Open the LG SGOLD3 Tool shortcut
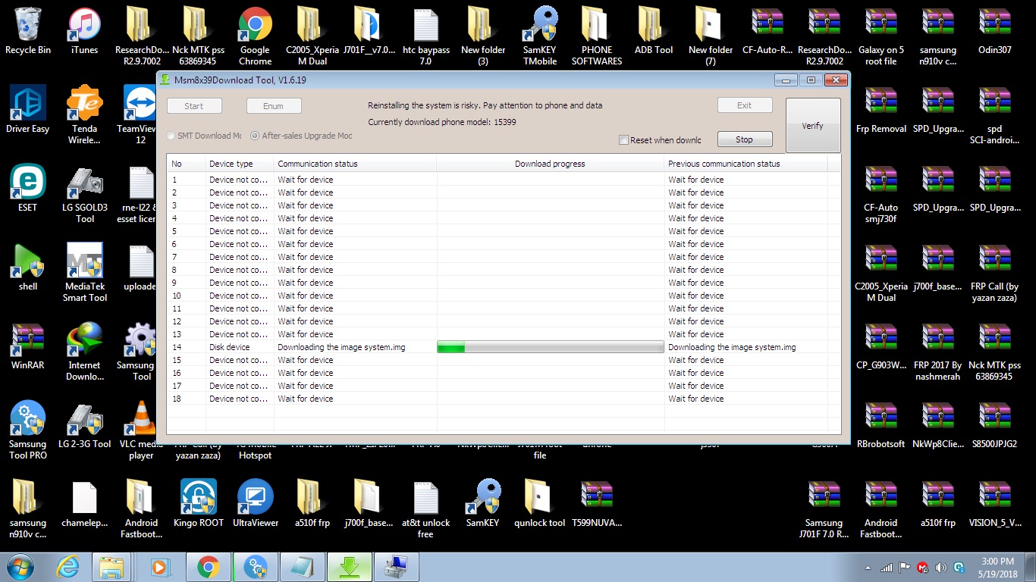 coord(85,194)
